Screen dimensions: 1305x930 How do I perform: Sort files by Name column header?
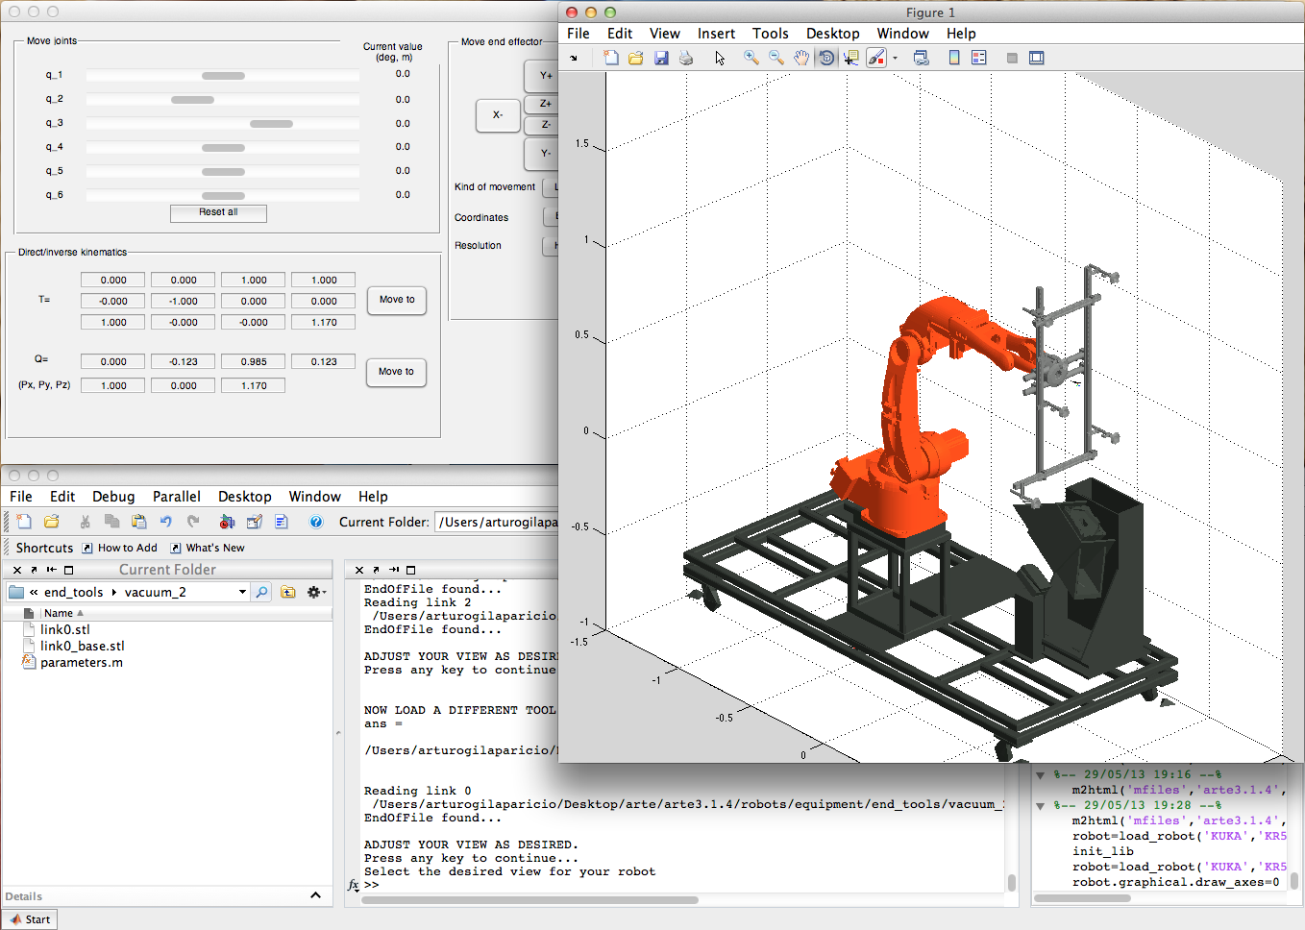click(58, 613)
